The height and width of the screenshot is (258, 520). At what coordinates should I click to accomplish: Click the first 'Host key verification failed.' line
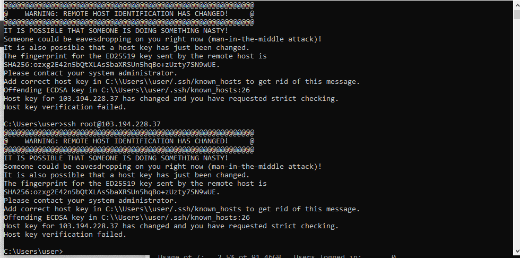pyautogui.click(x=65, y=107)
